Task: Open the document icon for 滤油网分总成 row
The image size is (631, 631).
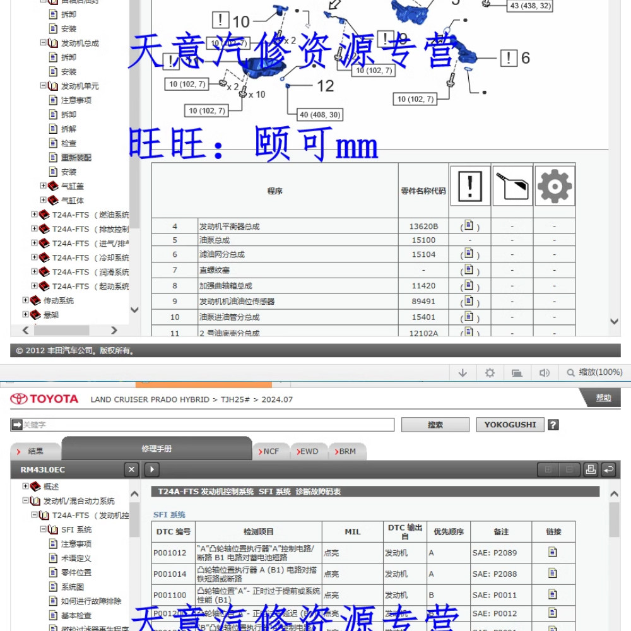Action: click(x=469, y=254)
